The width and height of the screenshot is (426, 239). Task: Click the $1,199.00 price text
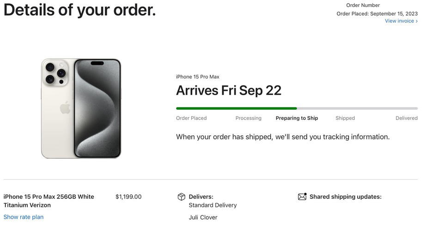point(128,197)
